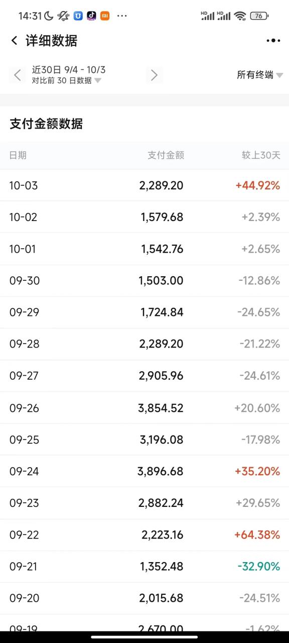Select the 09-26 row amount 3,854.52
The height and width of the screenshot is (643, 289).
[x=161, y=408]
